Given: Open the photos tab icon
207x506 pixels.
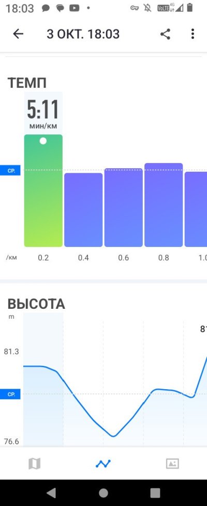Looking at the screenshot, I should pos(172,464).
